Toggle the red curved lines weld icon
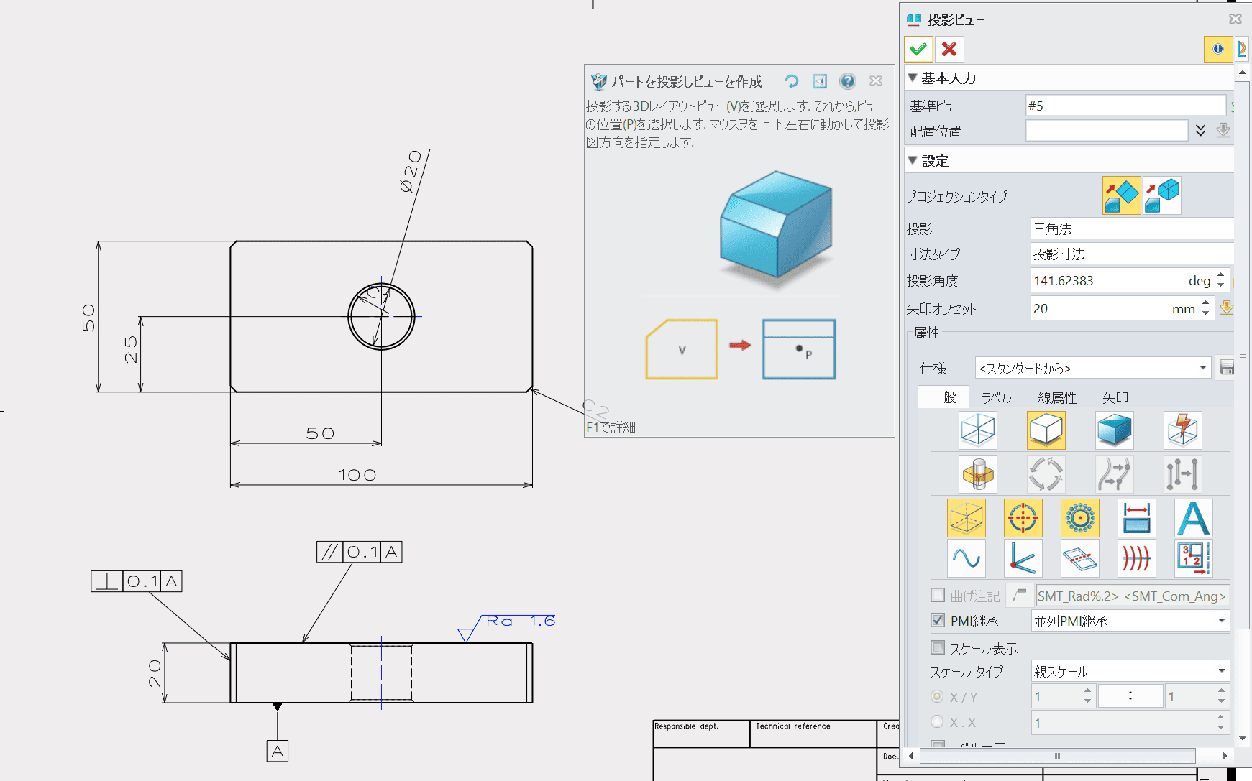Image resolution: width=1252 pixels, height=781 pixels. 1136,558
